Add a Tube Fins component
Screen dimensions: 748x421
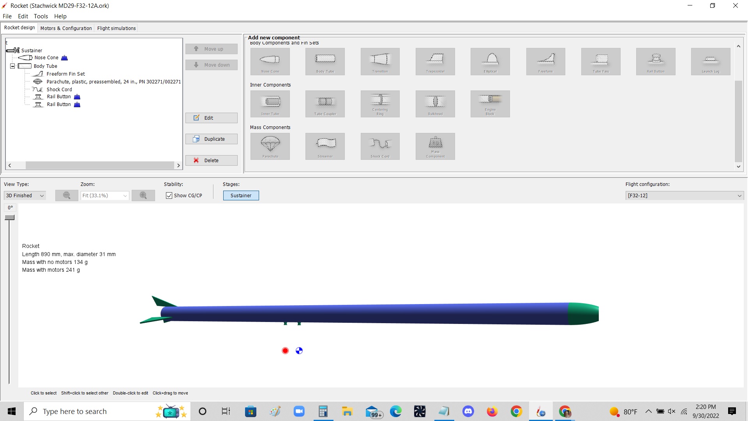click(601, 61)
